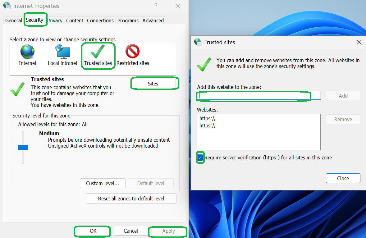Open the Connections tab

point(100,21)
